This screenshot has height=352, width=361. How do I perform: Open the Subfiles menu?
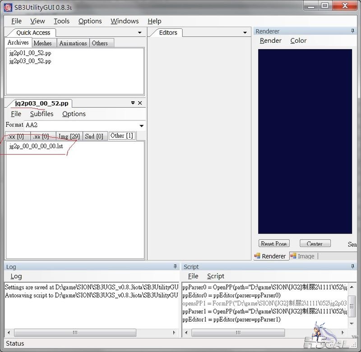pos(42,114)
